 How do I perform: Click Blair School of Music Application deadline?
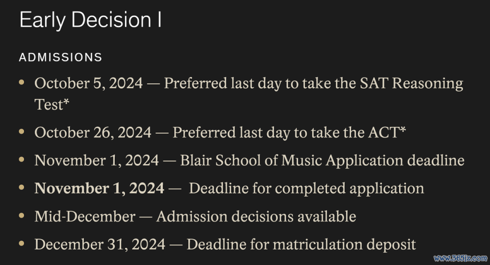[322, 161]
